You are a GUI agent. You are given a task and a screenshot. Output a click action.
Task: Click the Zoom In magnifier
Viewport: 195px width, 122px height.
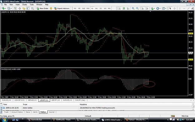tap(133, 8)
